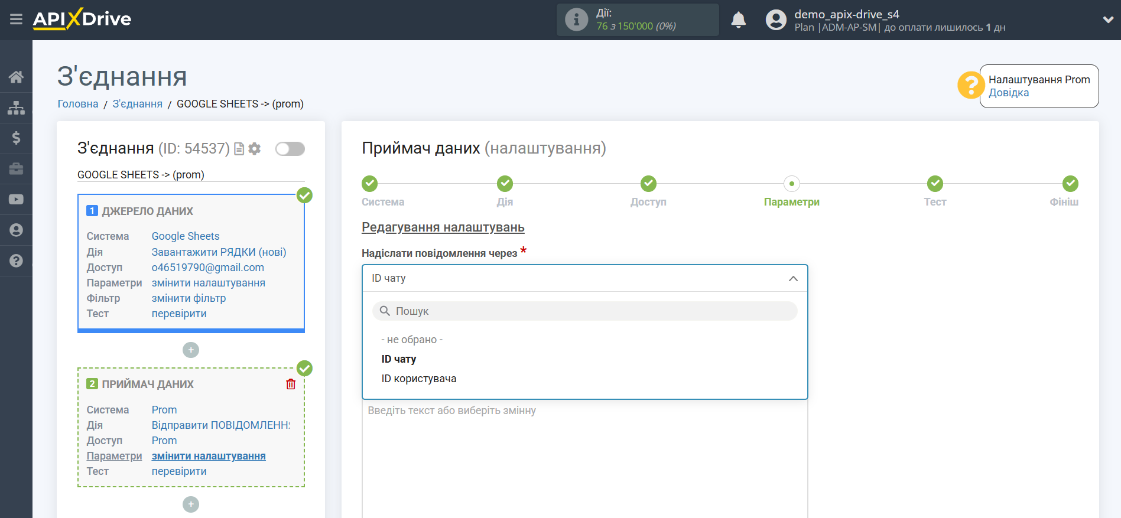This screenshot has width=1121, height=518.
Task: Click the add step plus below receiver
Action: (x=191, y=504)
